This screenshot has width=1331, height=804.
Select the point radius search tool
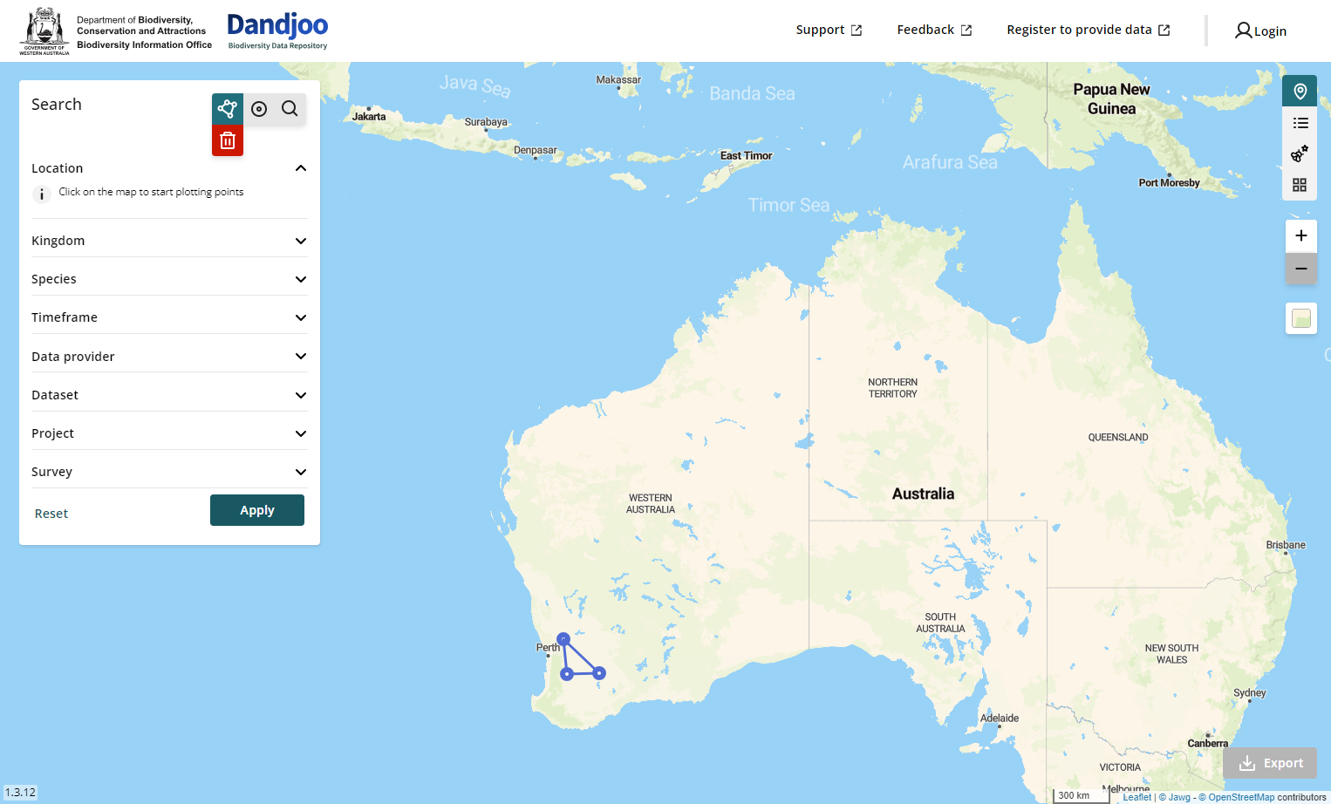coord(259,109)
